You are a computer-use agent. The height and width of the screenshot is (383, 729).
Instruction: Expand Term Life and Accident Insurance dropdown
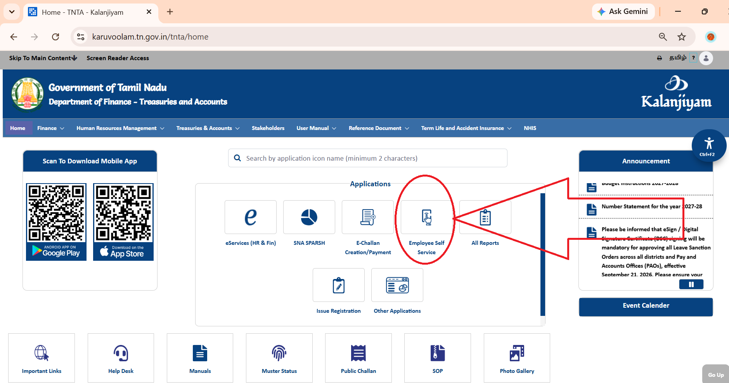tap(466, 128)
